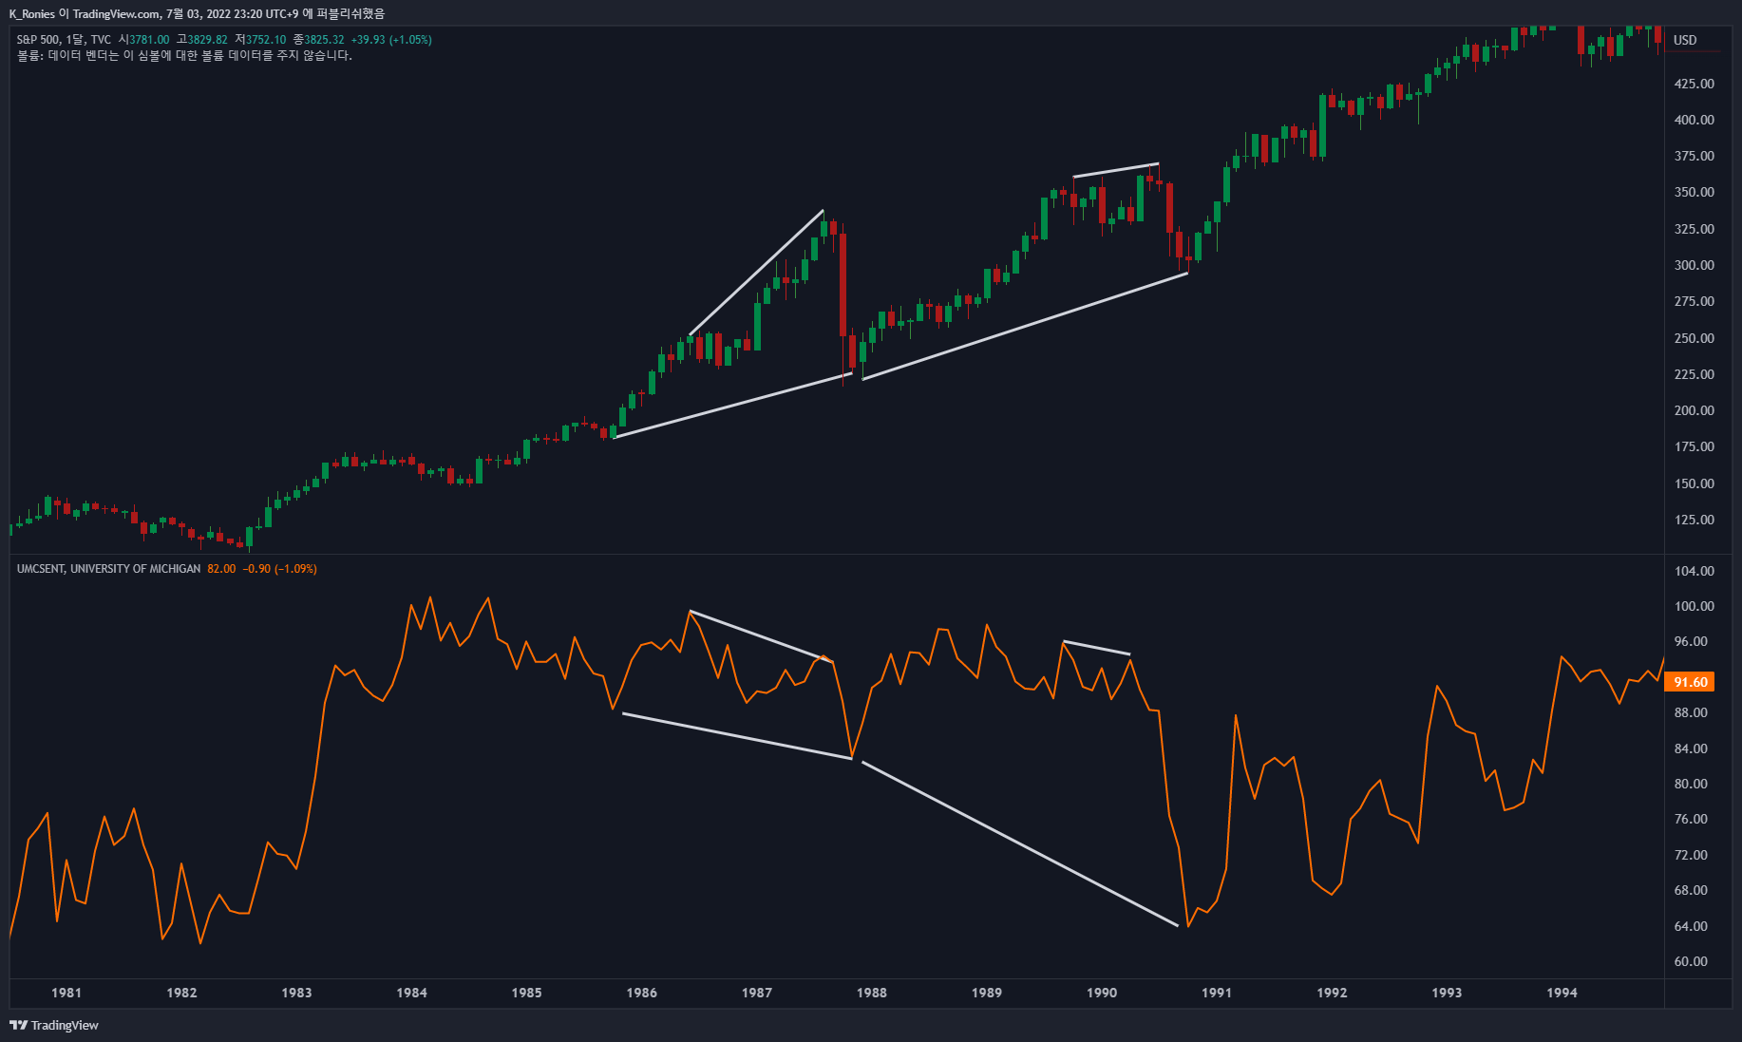The image size is (1742, 1042).
Task: Click the UMCSENT 82.00 value in the legend
Action: 221,569
